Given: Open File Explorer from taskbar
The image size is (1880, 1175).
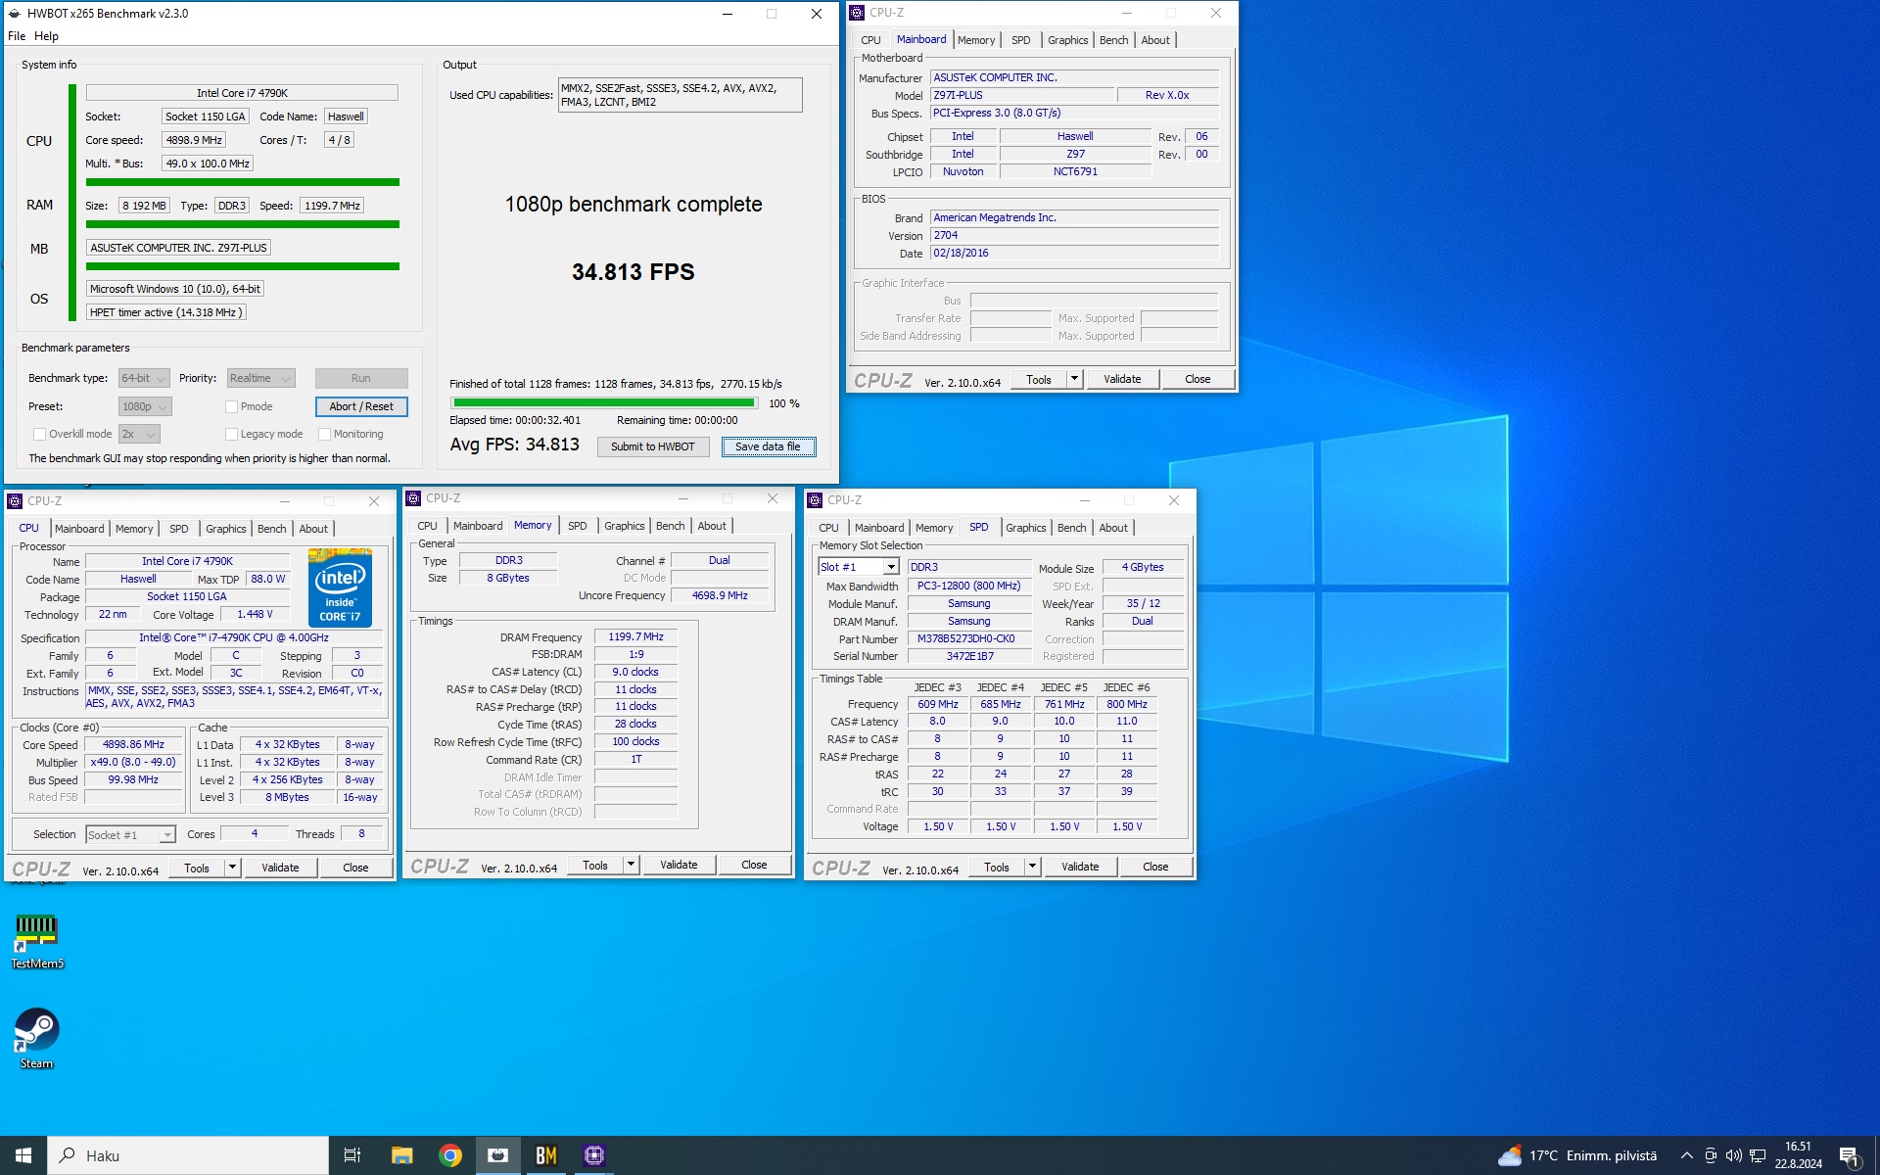Looking at the screenshot, I should click(401, 1155).
